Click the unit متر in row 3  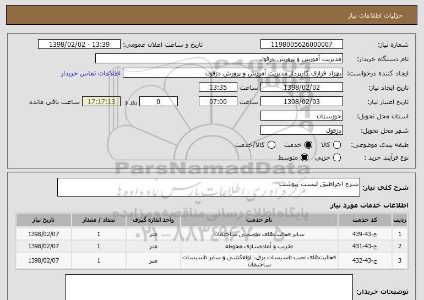click(153, 261)
